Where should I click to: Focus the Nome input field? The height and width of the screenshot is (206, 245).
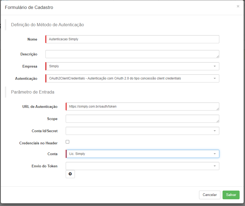point(132,39)
